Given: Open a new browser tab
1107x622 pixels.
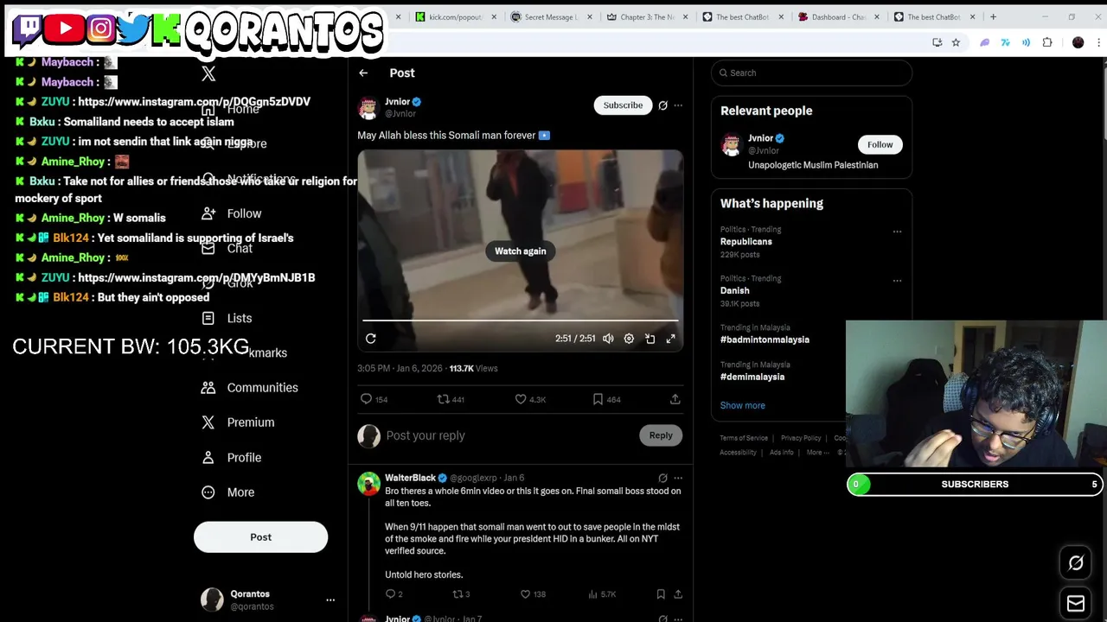Looking at the screenshot, I should click(993, 16).
